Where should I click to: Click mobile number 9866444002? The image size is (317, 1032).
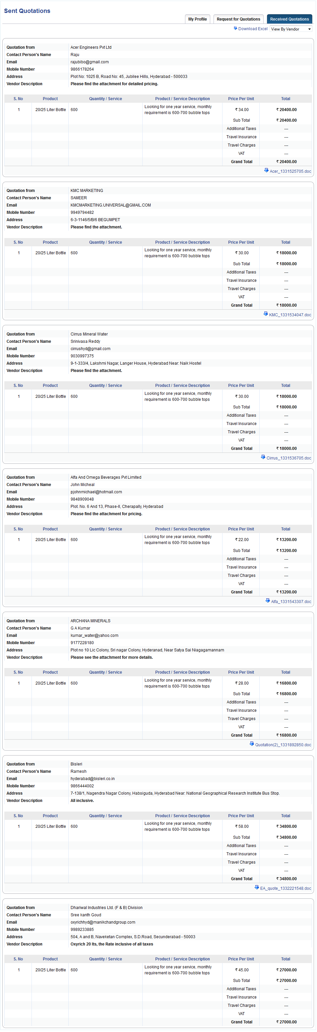tap(82, 786)
